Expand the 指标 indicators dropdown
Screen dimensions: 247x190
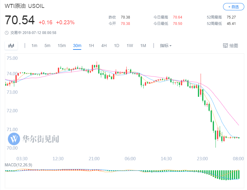point(165,46)
